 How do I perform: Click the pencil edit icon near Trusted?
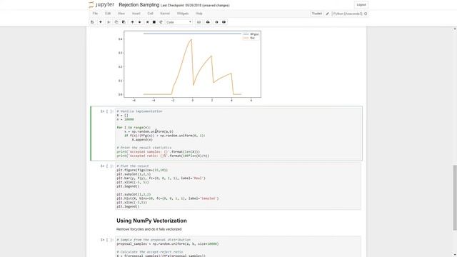[327, 14]
